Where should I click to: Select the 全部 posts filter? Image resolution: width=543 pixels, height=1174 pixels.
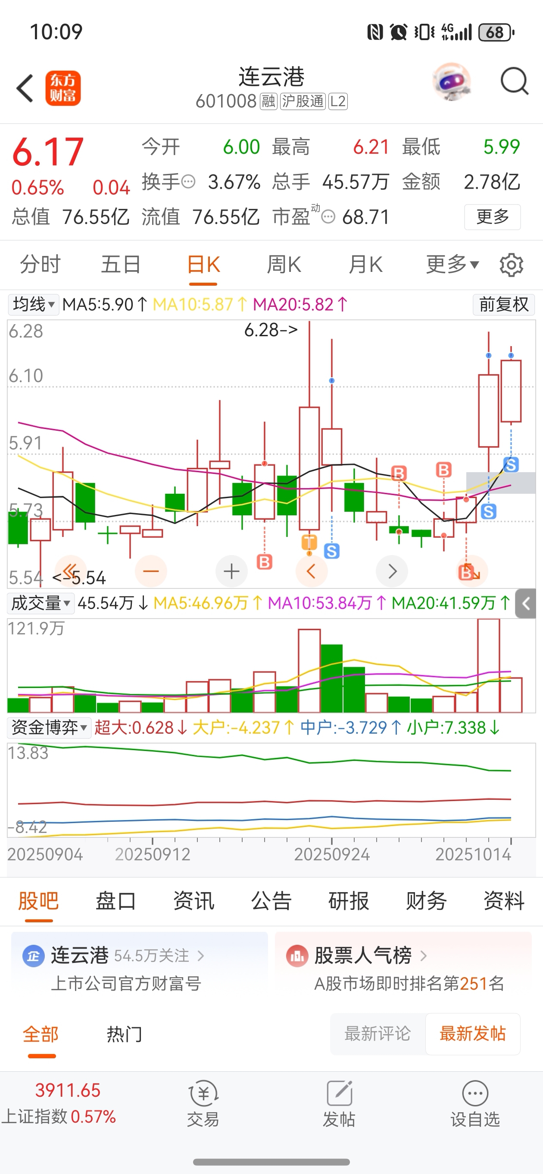41,1034
